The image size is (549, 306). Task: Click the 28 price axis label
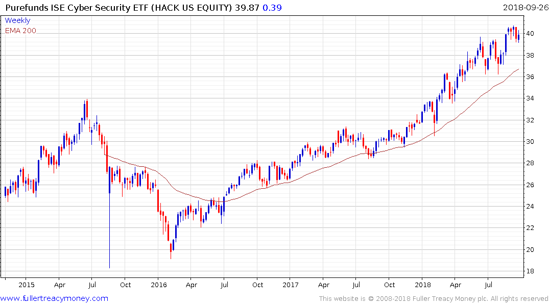[530, 163]
